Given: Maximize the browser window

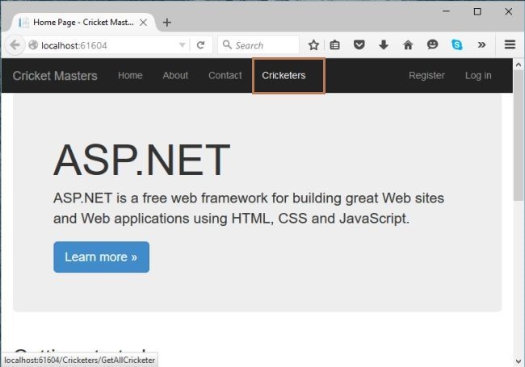Looking at the screenshot, I should [x=477, y=11].
